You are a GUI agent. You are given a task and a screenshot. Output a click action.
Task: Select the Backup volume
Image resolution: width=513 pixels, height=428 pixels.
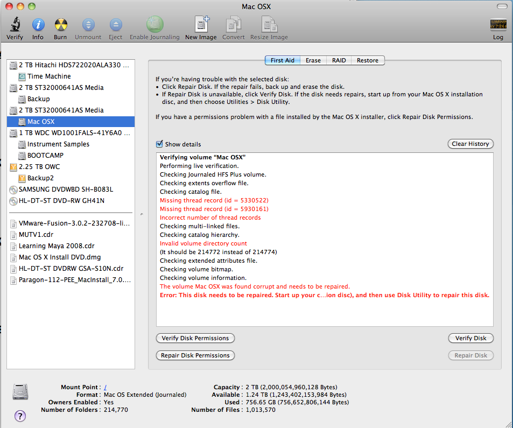(x=71, y=99)
